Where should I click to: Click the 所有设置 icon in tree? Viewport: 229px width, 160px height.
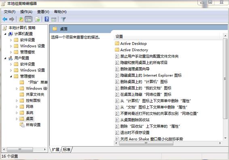tap(22, 125)
